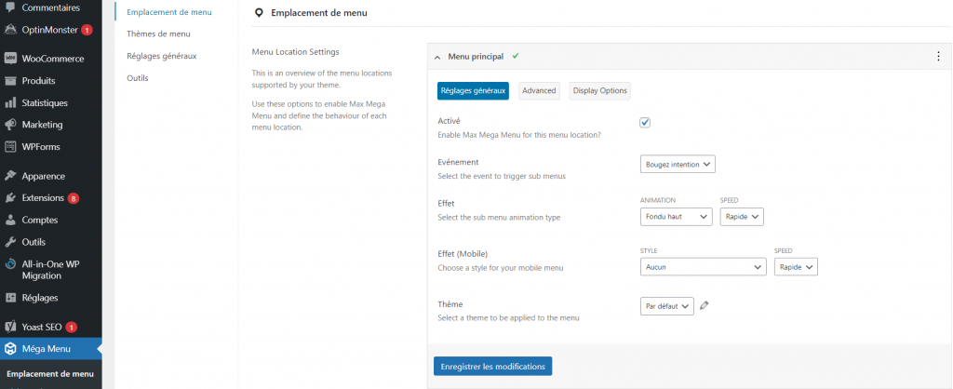953x389 pixels.
Task: Open the Par défaut theme dropdown
Action: (667, 306)
